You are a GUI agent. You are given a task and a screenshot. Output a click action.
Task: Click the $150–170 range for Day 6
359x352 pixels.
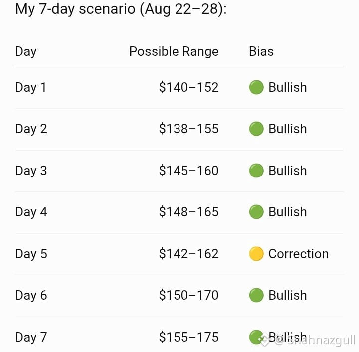pos(188,295)
